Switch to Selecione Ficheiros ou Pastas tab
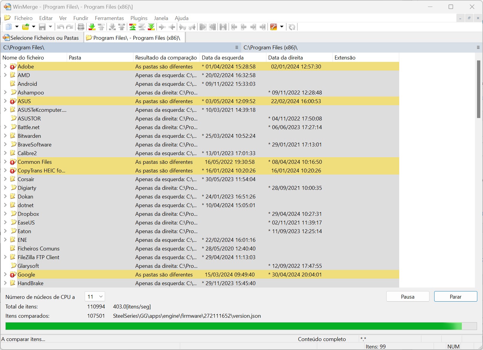Image resolution: width=483 pixels, height=350 pixels. pyautogui.click(x=41, y=38)
